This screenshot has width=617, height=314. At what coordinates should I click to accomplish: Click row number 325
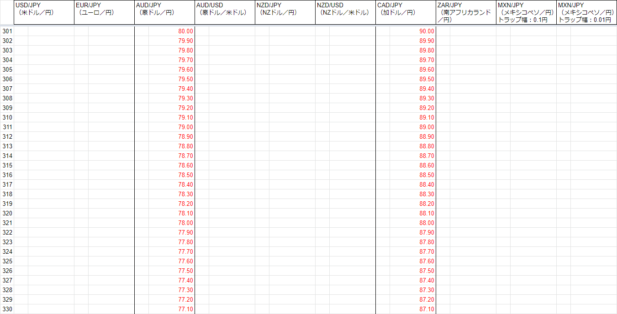[7, 261]
